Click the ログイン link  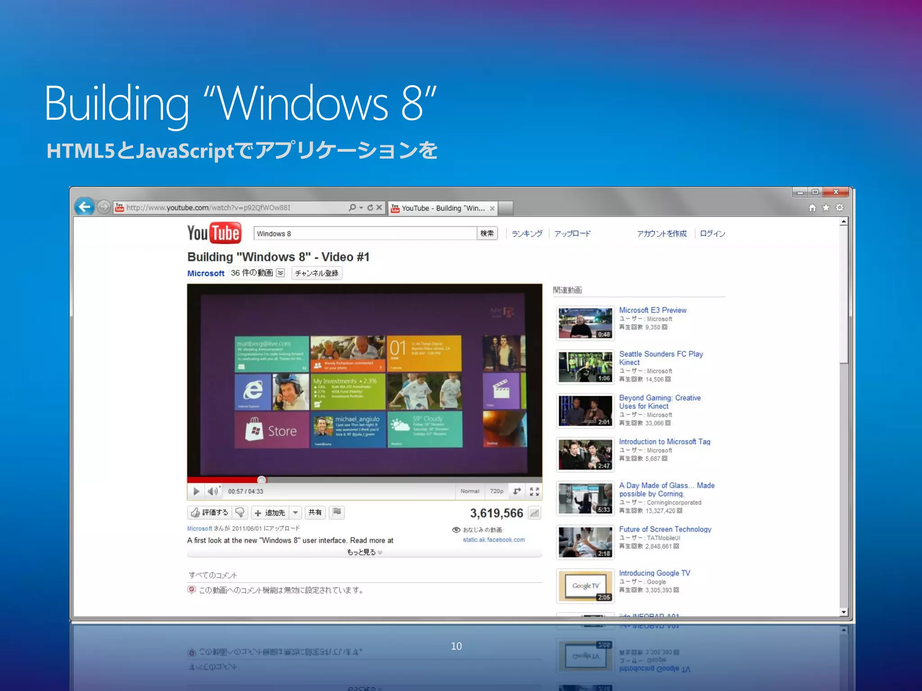point(713,233)
